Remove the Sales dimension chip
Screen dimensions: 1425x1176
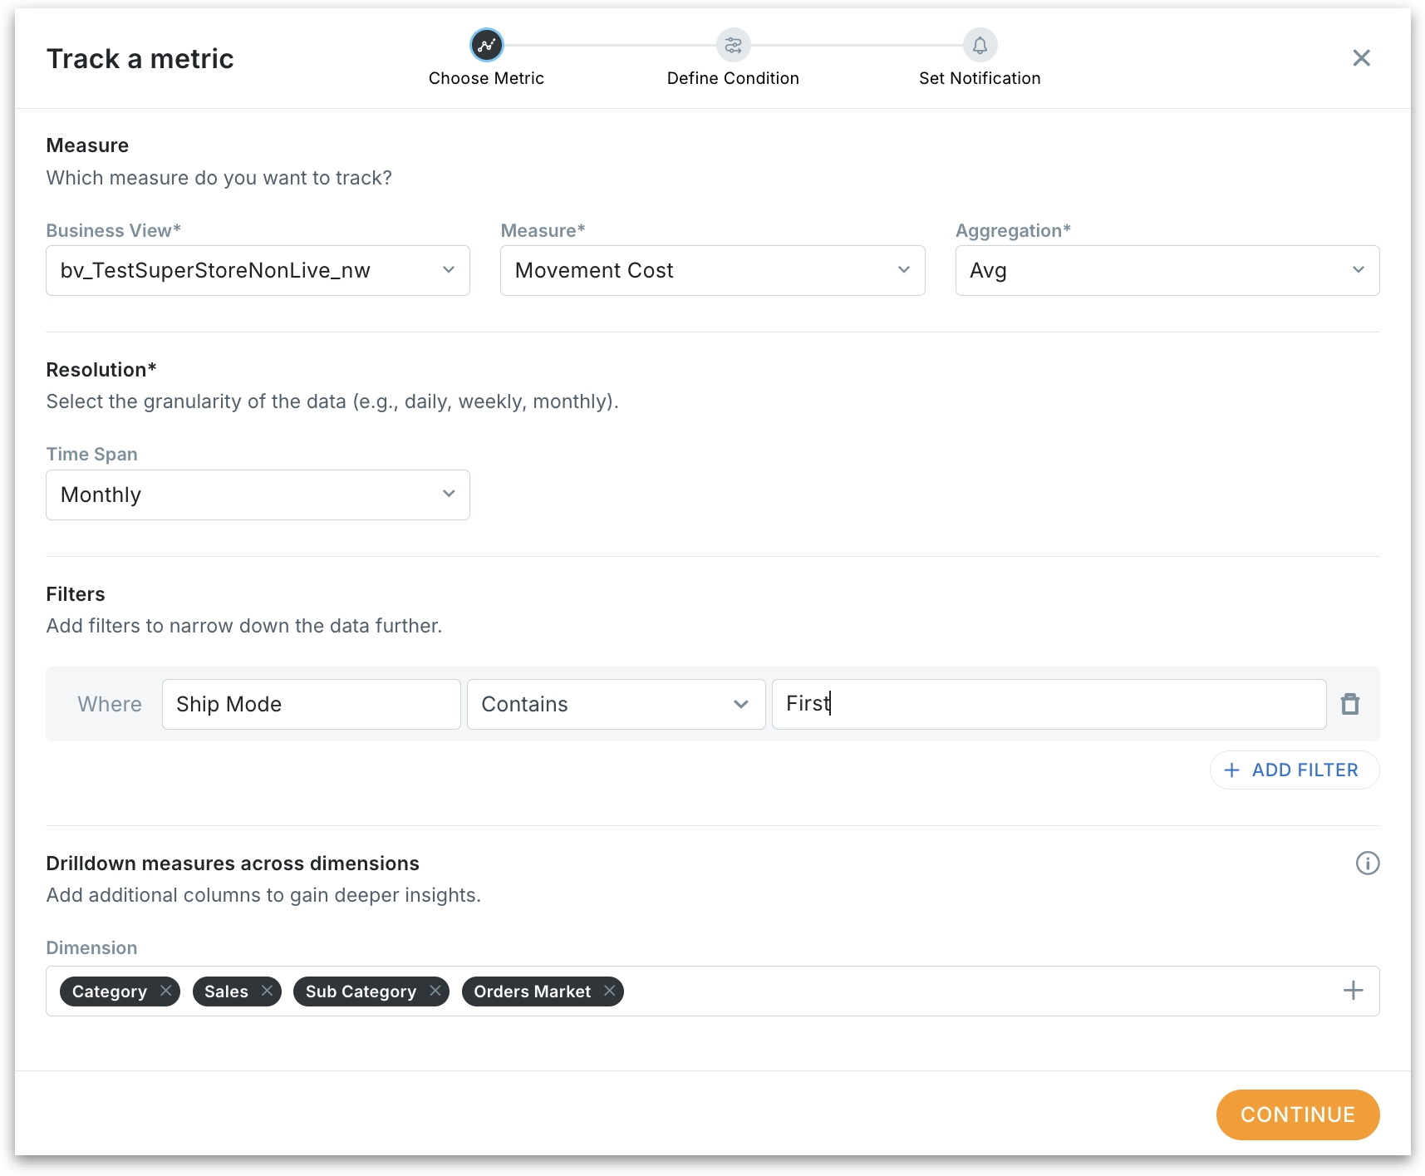pyautogui.click(x=267, y=991)
